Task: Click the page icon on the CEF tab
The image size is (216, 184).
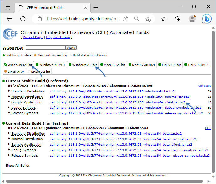Action: tap(21, 8)
